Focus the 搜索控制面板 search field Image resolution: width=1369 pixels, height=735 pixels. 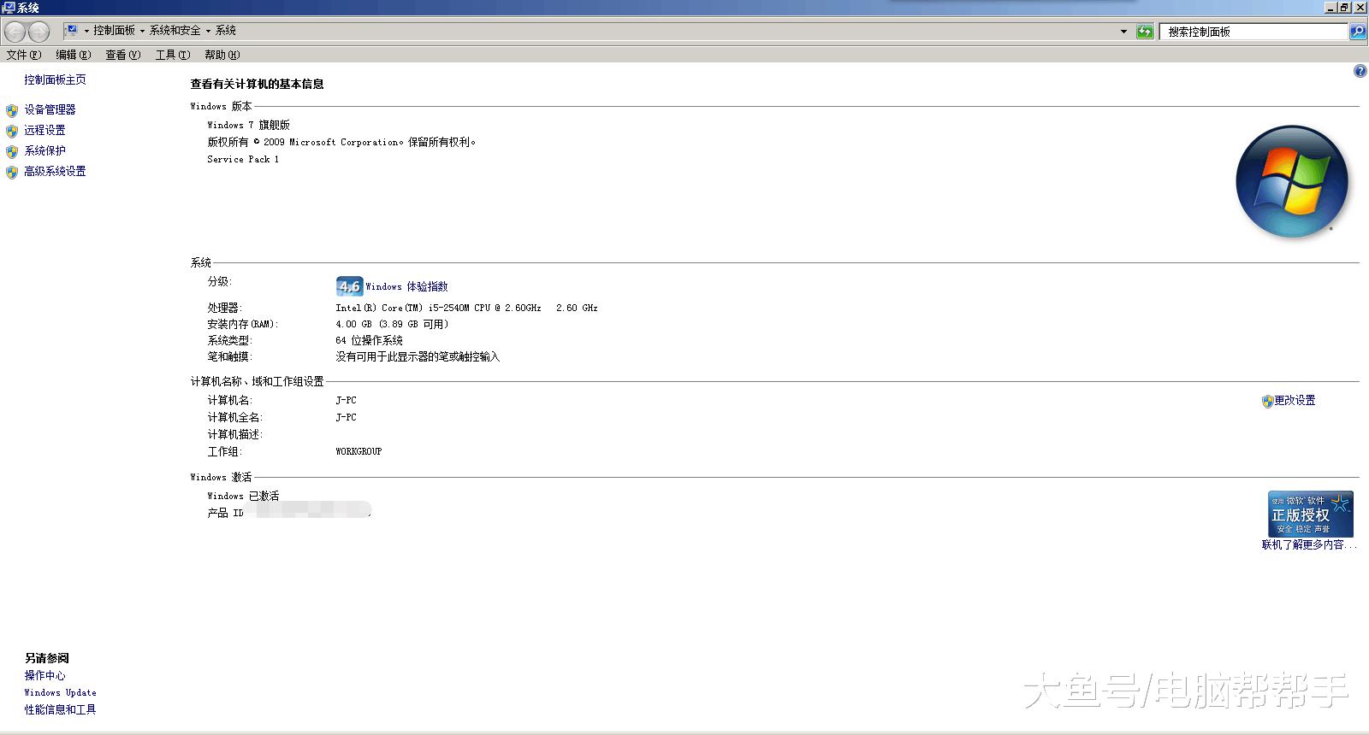click(1253, 32)
